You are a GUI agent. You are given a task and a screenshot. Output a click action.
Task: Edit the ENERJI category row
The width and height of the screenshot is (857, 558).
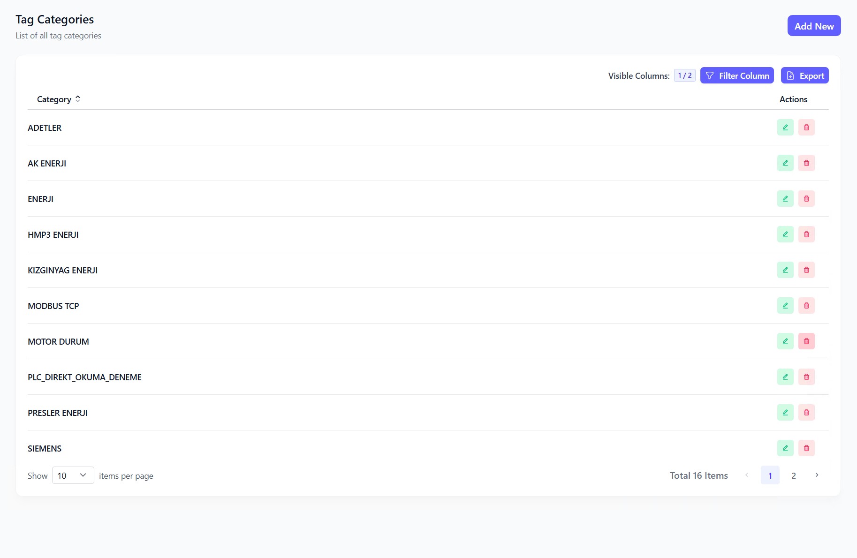(x=785, y=199)
